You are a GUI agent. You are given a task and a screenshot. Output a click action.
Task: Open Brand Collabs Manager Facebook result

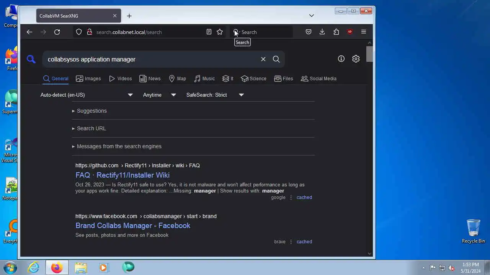pyautogui.click(x=133, y=225)
